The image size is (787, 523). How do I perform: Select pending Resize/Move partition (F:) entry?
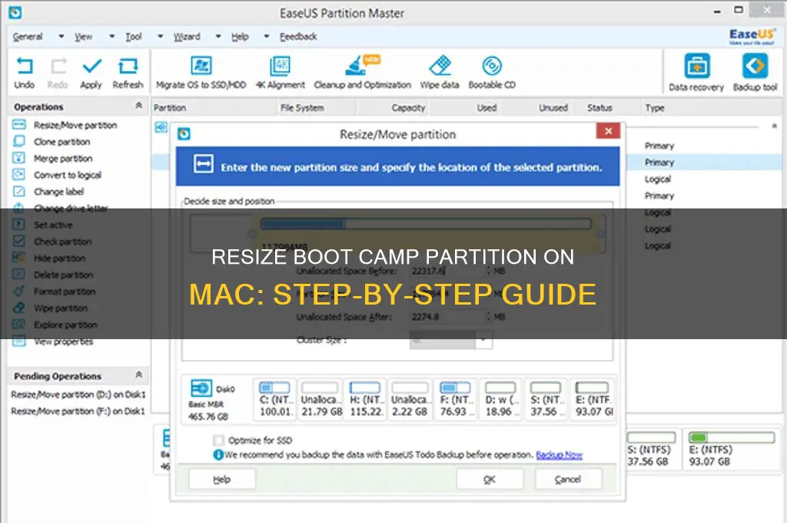(78, 411)
